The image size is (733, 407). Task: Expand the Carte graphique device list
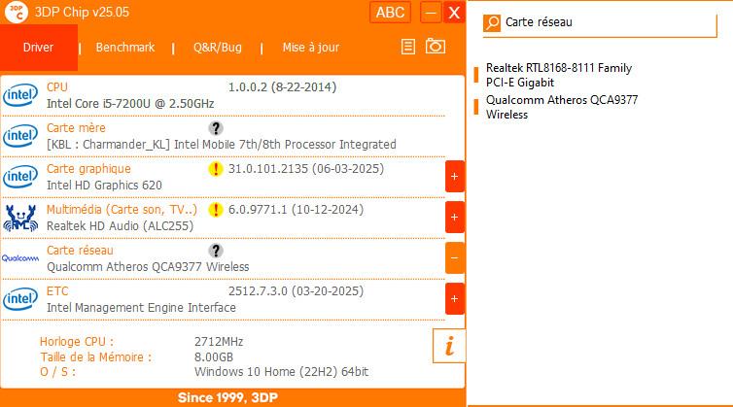[x=454, y=177]
